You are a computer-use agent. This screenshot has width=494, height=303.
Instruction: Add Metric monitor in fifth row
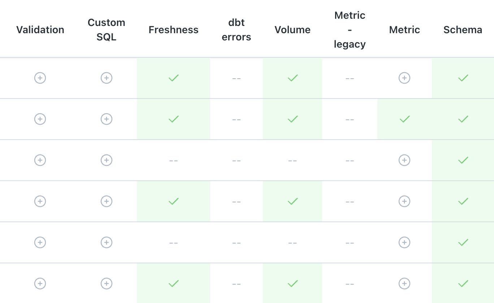tap(404, 242)
